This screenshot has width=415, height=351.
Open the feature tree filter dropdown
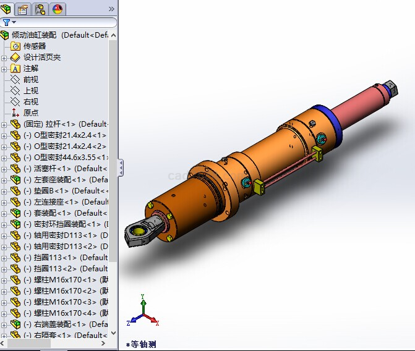(10, 22)
